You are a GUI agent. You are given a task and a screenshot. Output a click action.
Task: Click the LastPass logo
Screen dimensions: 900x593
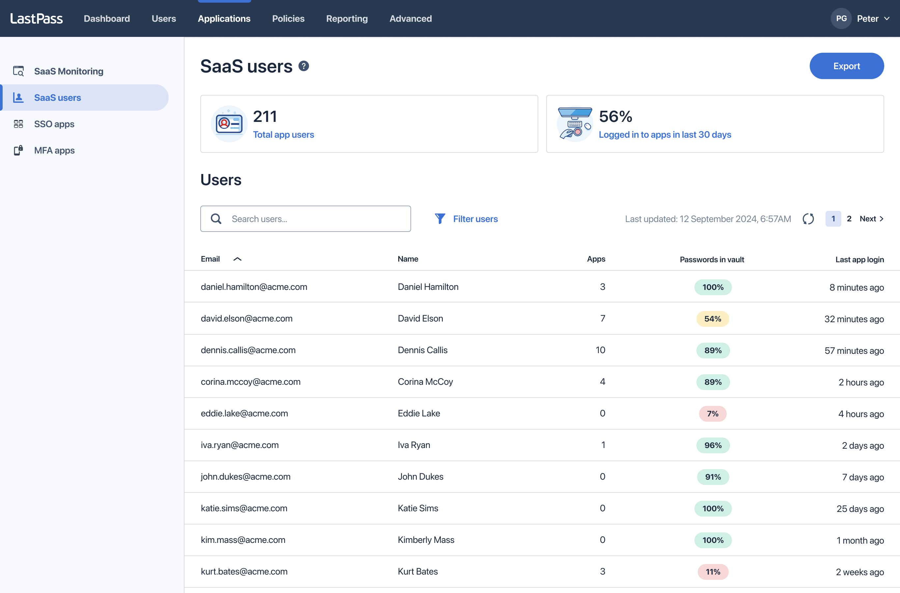(x=37, y=18)
